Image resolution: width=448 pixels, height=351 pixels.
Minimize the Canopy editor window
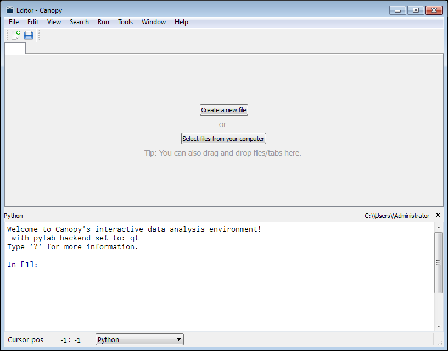397,10
